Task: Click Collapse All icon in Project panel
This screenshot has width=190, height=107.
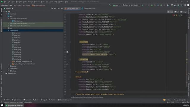Action: click(55, 9)
